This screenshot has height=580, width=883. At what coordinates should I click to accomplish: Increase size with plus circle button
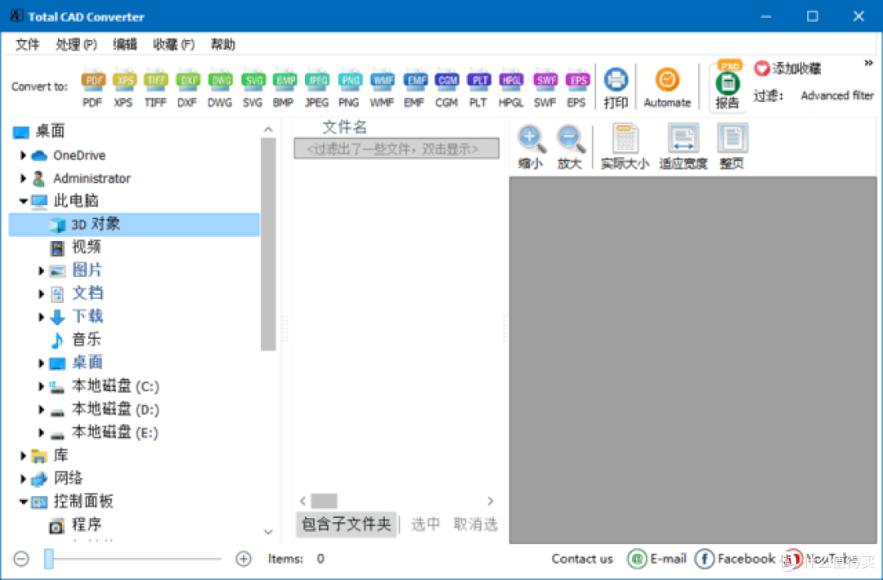coord(244,559)
